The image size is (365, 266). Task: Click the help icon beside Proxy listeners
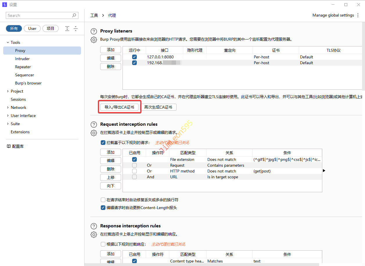click(x=94, y=31)
